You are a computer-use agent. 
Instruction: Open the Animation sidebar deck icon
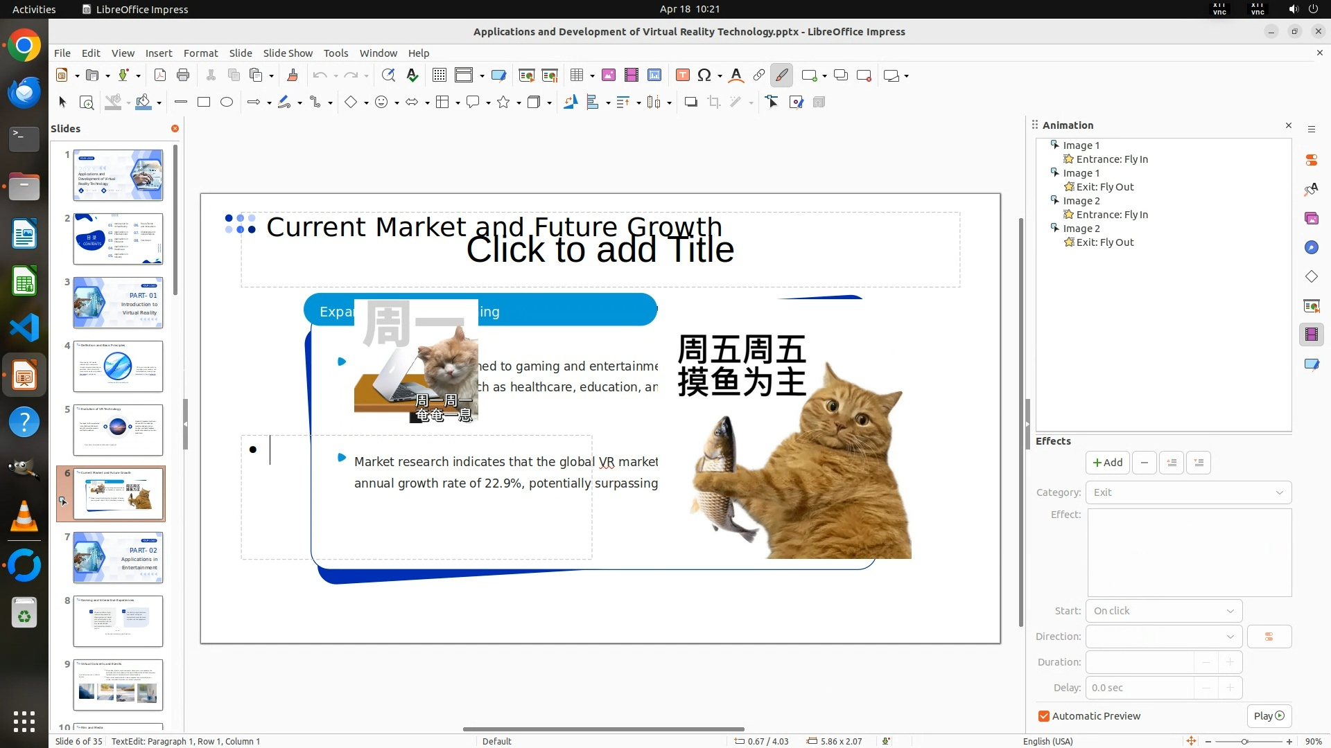(x=1311, y=335)
